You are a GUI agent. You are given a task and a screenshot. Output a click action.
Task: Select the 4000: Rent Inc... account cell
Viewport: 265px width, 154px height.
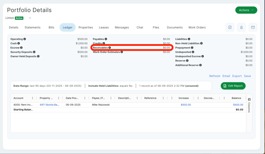pos(23,105)
